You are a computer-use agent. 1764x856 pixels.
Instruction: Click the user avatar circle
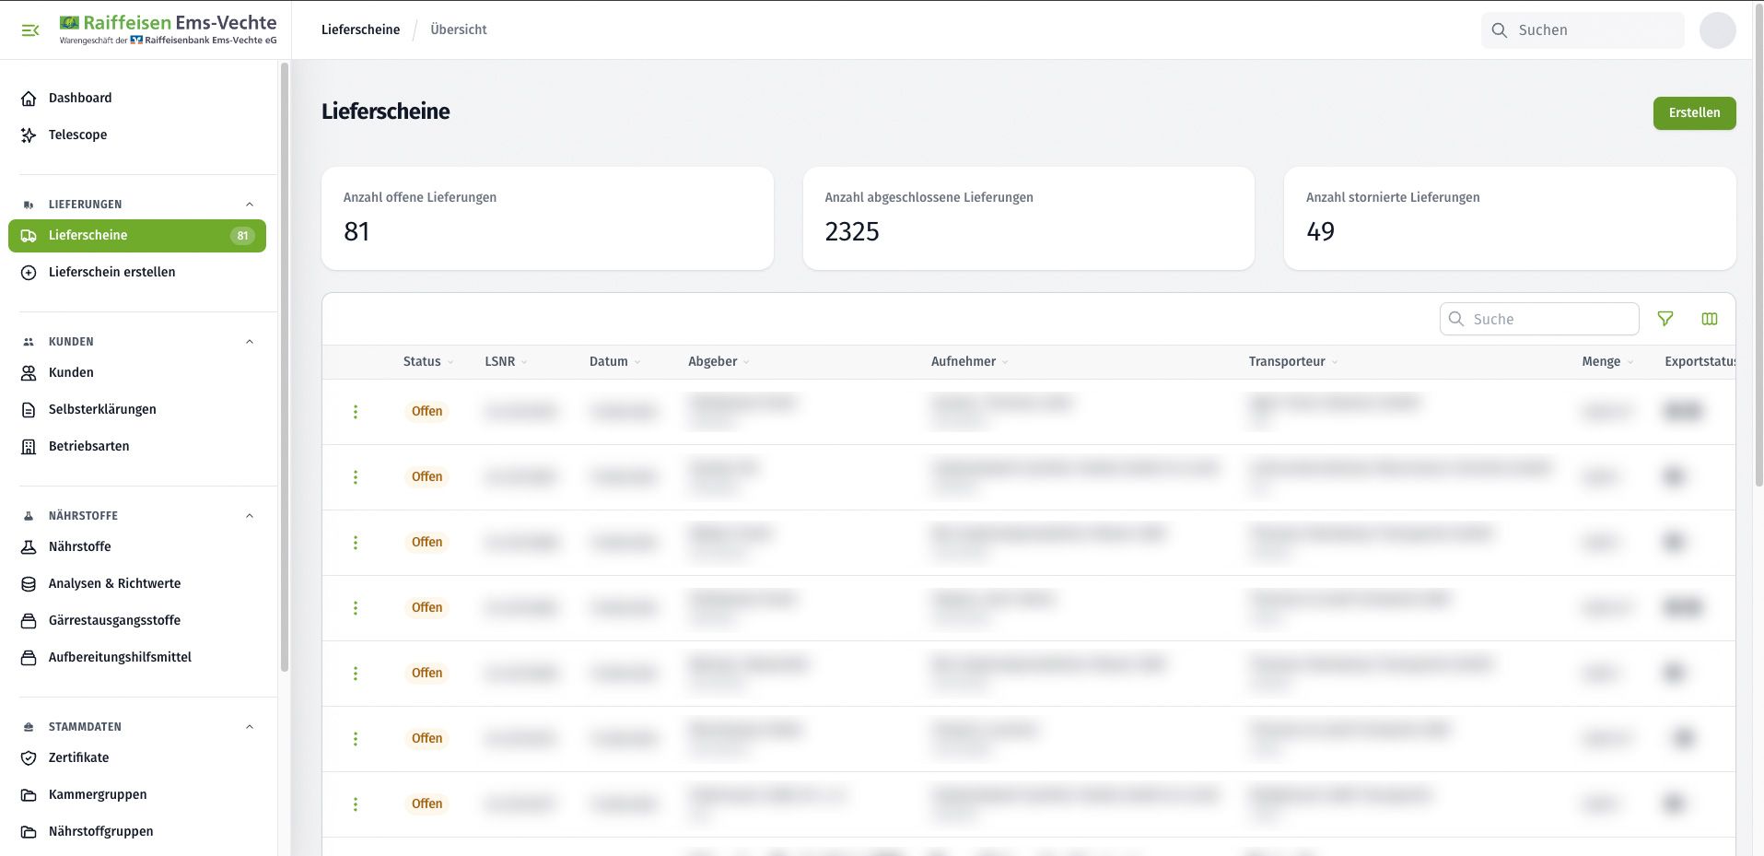tap(1717, 30)
